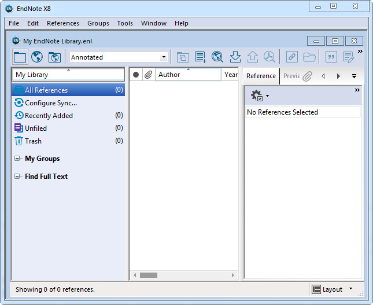
Task: Sort by attachment paperclip column header
Action: pos(149,75)
